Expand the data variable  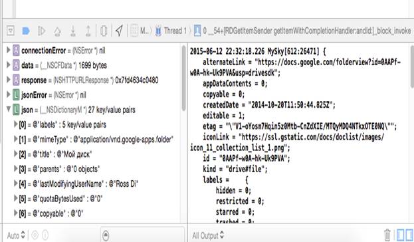coord(9,64)
